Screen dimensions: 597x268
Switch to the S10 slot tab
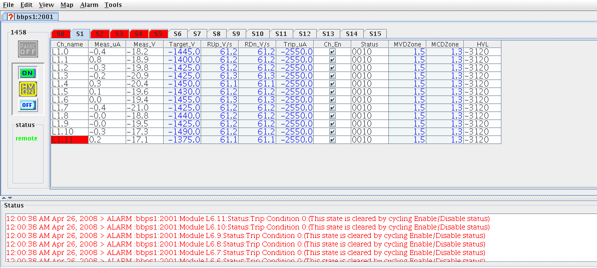point(258,34)
